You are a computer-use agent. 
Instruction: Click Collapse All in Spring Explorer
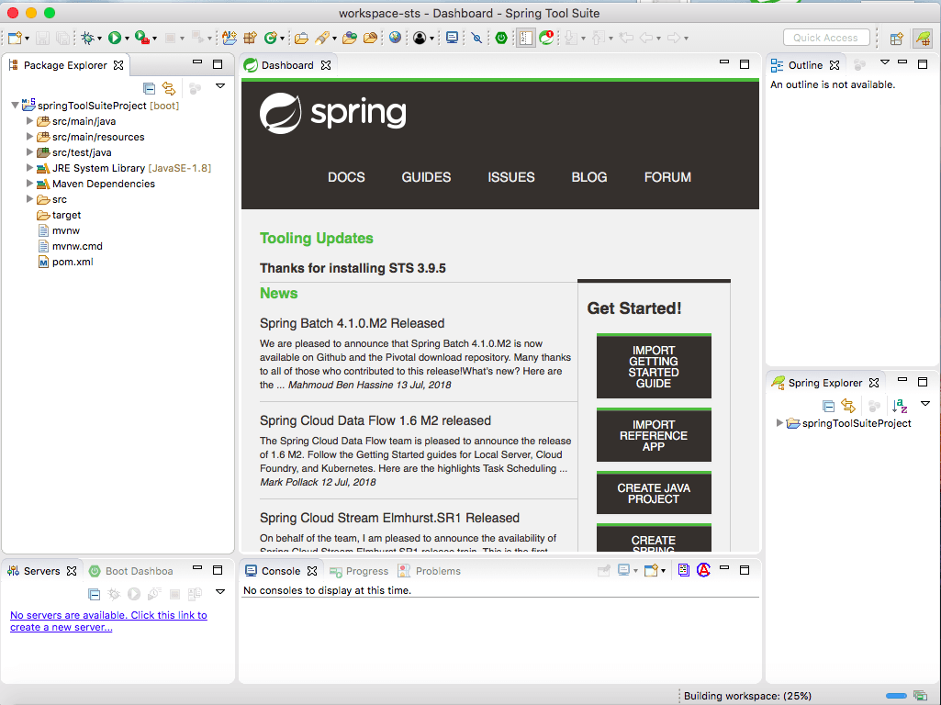tap(828, 406)
